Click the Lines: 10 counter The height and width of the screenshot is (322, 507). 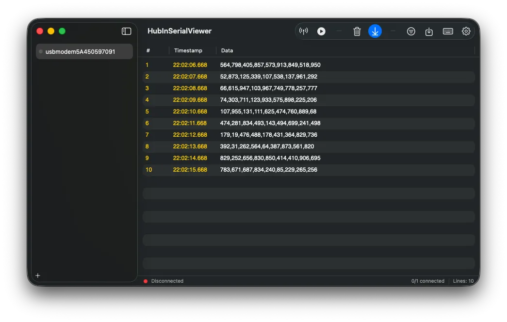point(463,281)
